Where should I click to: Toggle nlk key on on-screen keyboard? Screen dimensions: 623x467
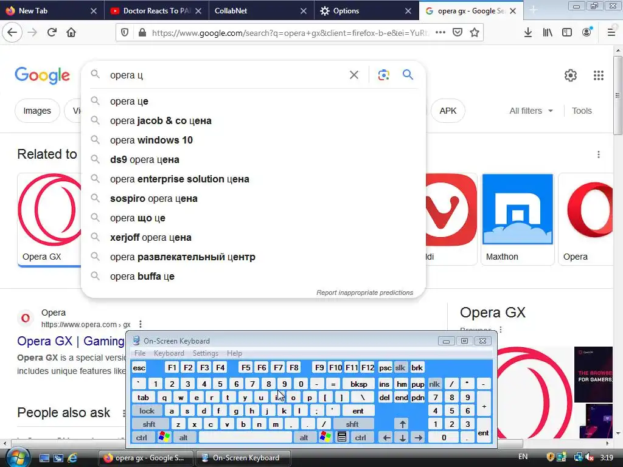click(x=434, y=384)
